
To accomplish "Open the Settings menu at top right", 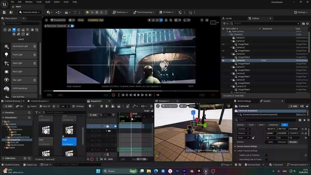I will point(301,12).
